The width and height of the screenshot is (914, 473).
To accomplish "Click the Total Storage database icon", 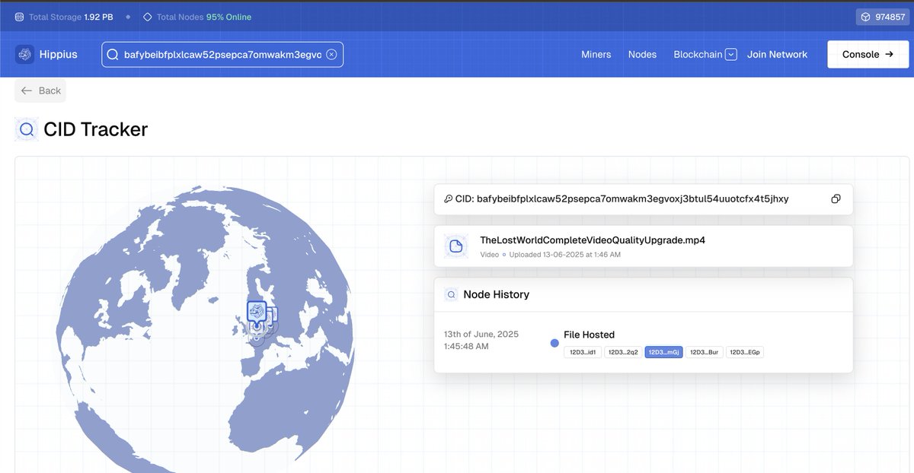I will [19, 17].
